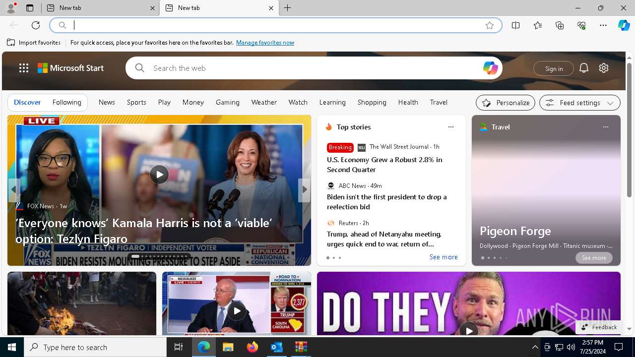Show hidden system tray icons

tap(535, 347)
